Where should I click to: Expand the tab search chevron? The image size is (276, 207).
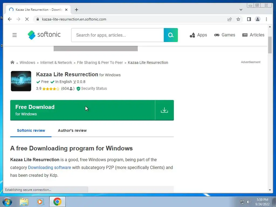(241, 10)
